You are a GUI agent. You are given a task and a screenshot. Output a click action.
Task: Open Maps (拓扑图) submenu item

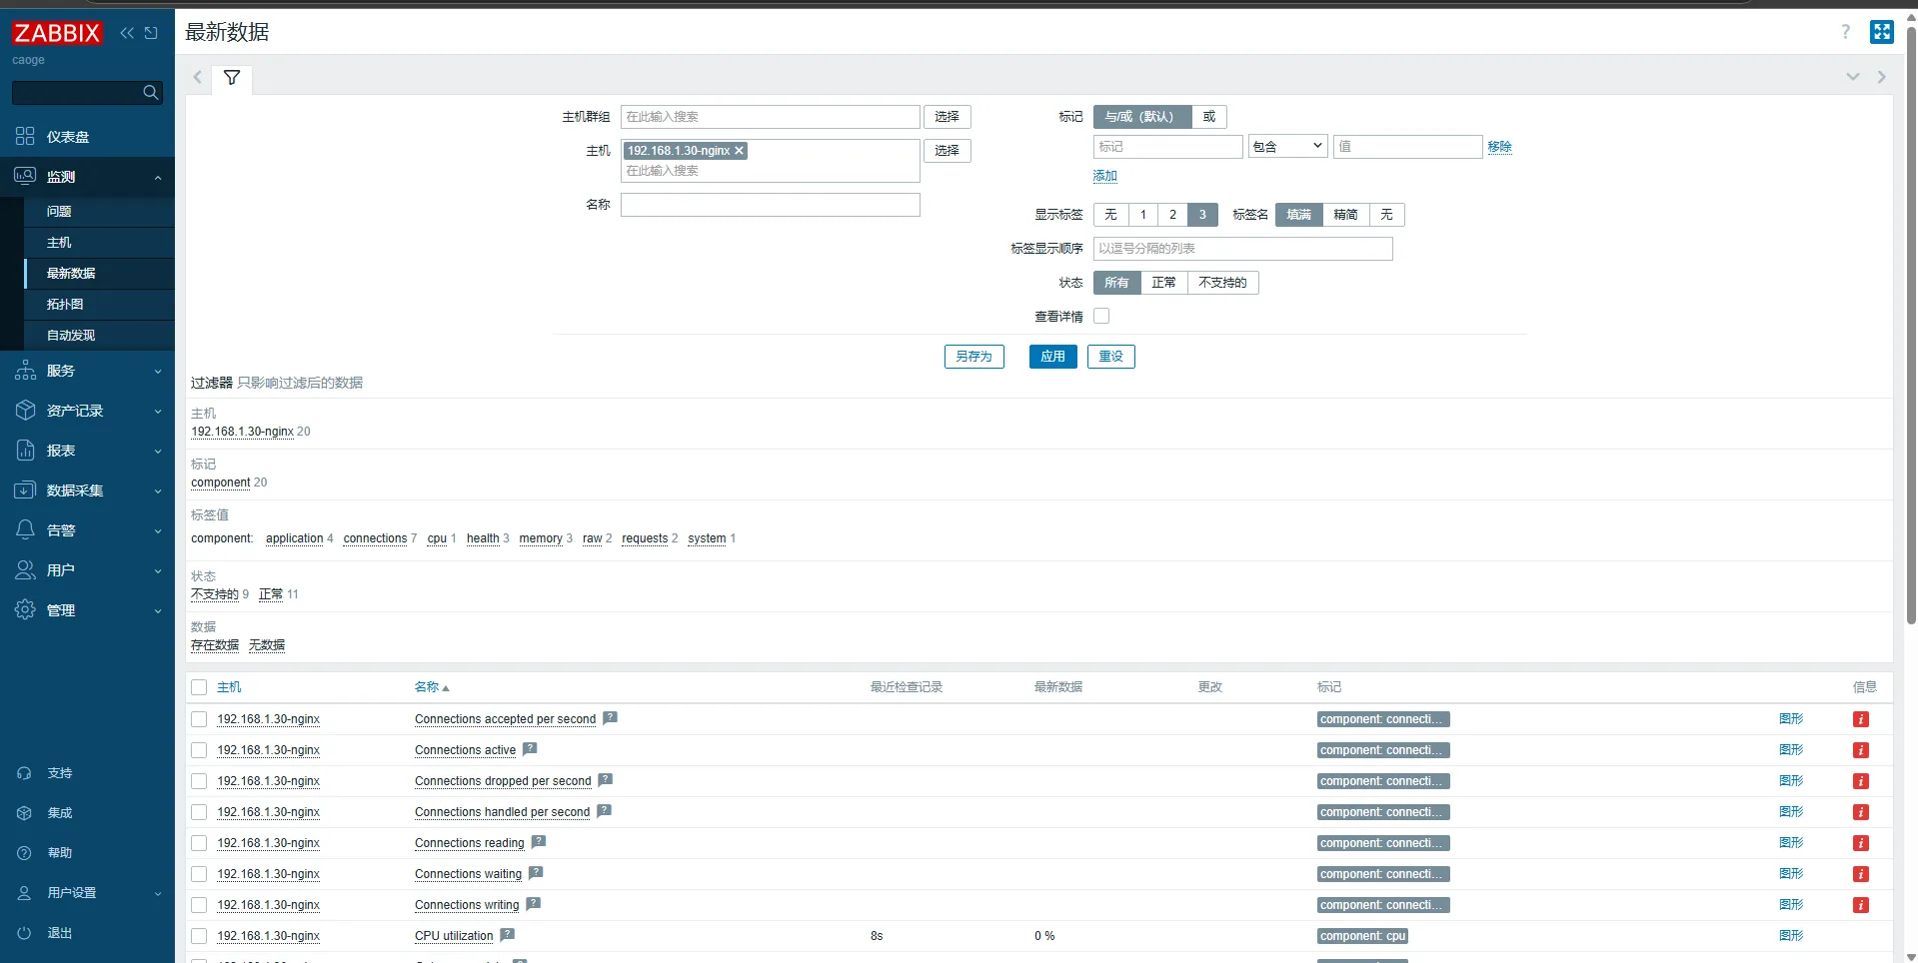[x=99, y=305]
